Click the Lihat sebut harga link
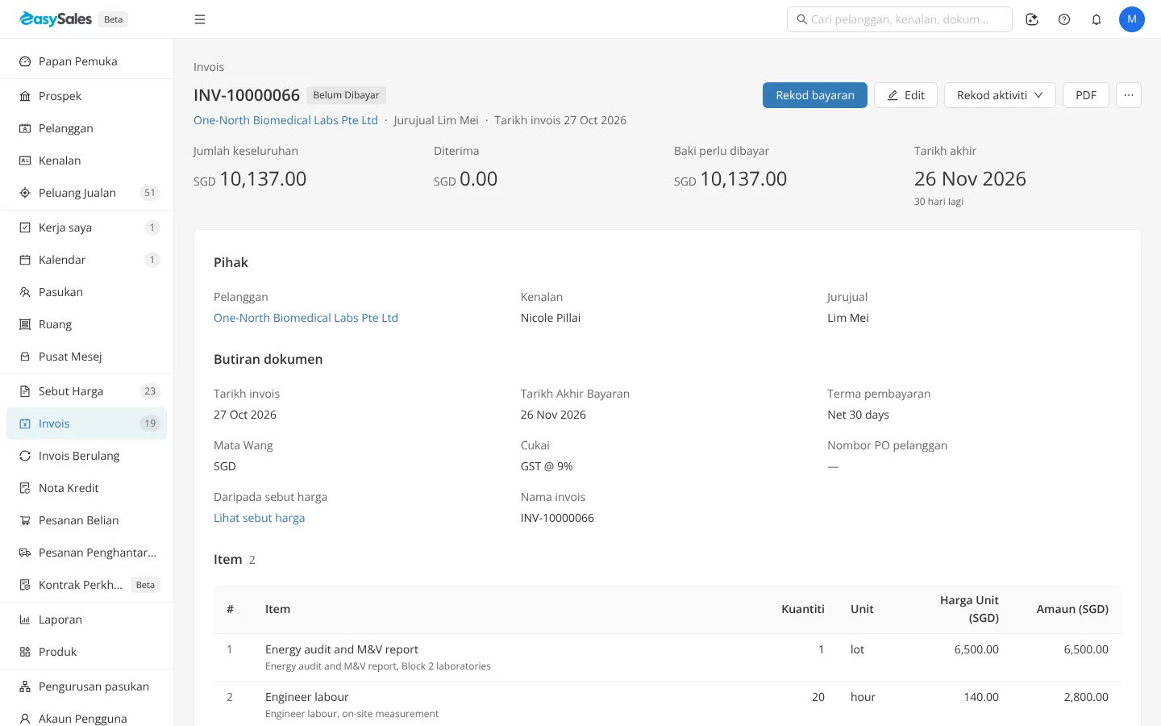 (x=259, y=518)
